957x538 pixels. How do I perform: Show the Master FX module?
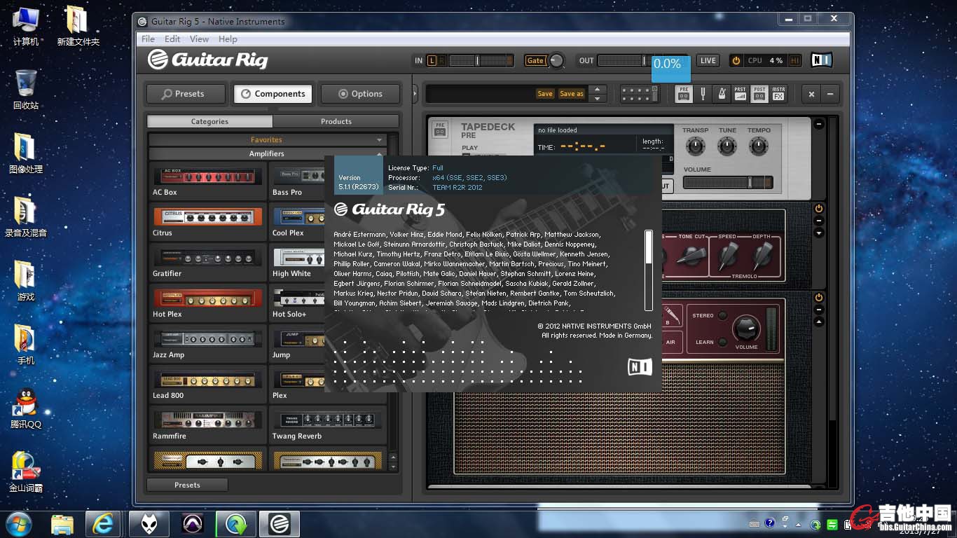(x=778, y=94)
